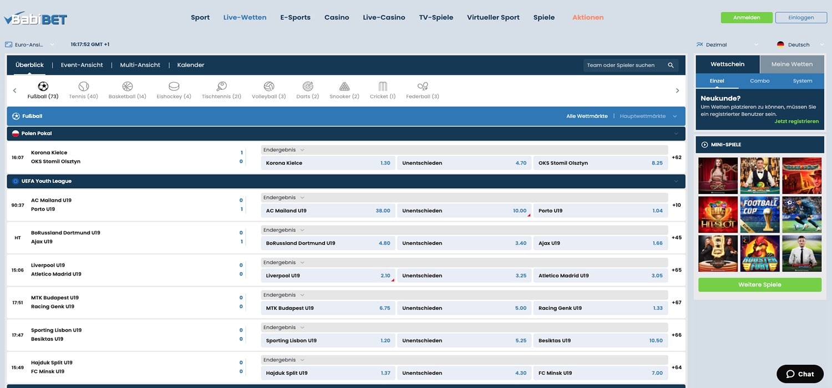Click the Alle Wettmärkte link
832x388 pixels.
pyautogui.click(x=587, y=116)
